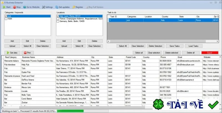Check the France, Champagne-Ardenne location
Viewport: 222px width, 113px height.
pos(58,19)
